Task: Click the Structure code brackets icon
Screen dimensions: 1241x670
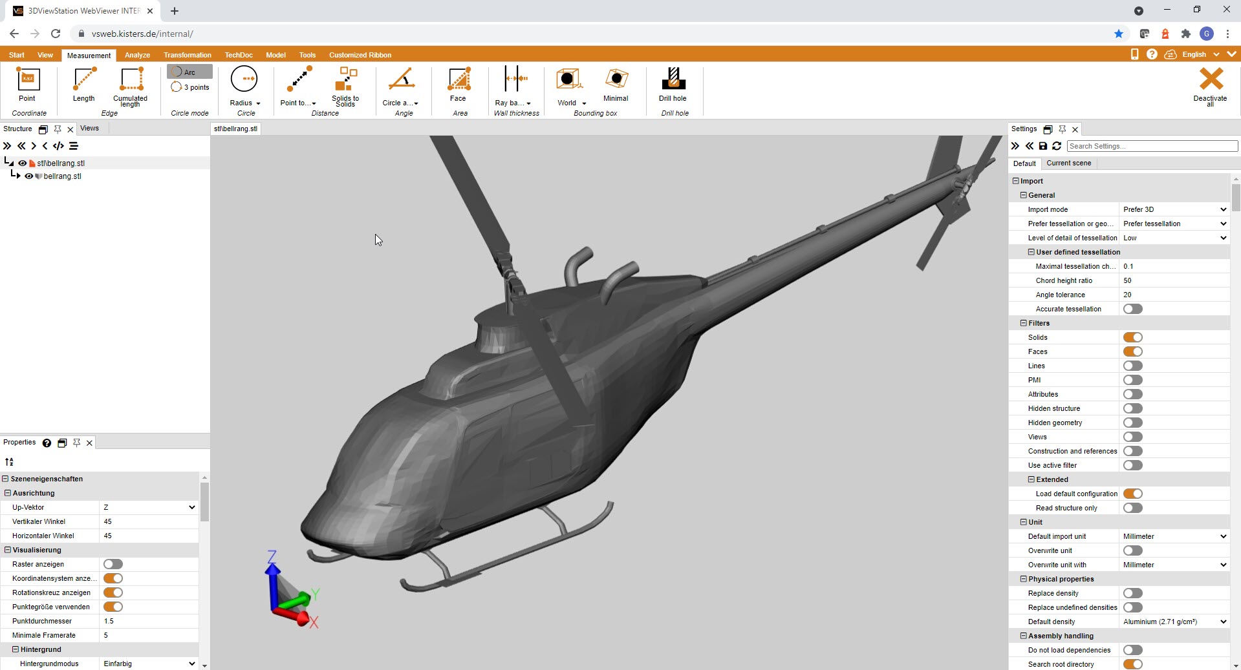Action: pyautogui.click(x=58, y=146)
